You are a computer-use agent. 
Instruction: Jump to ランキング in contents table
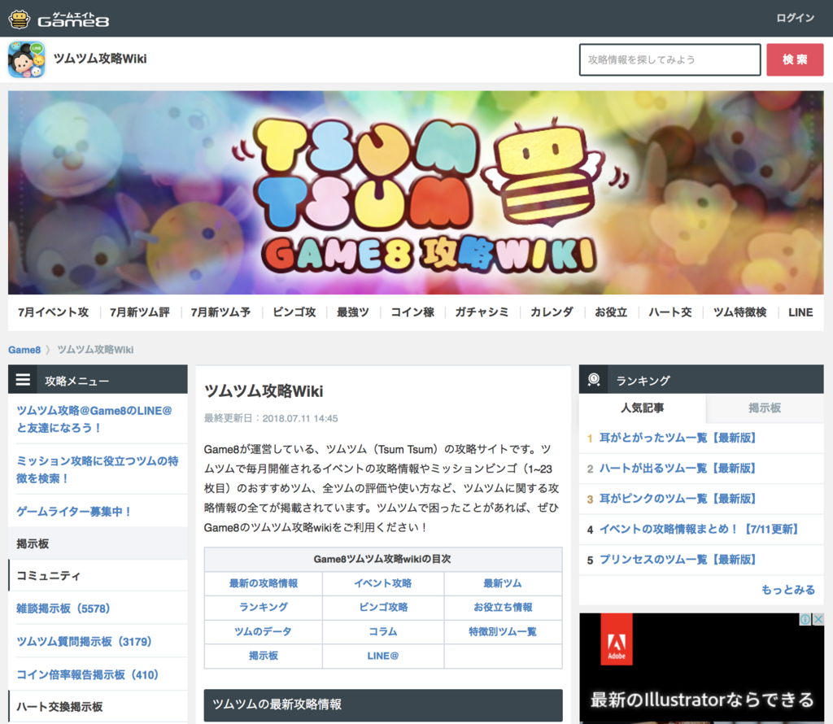coord(264,607)
